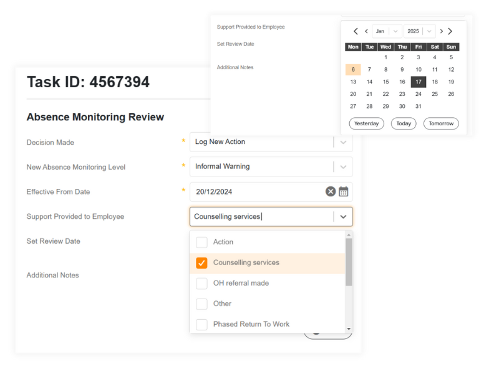The height and width of the screenshot is (374, 499).
Task: Choose date 1 in the calendar
Action: click(x=385, y=57)
